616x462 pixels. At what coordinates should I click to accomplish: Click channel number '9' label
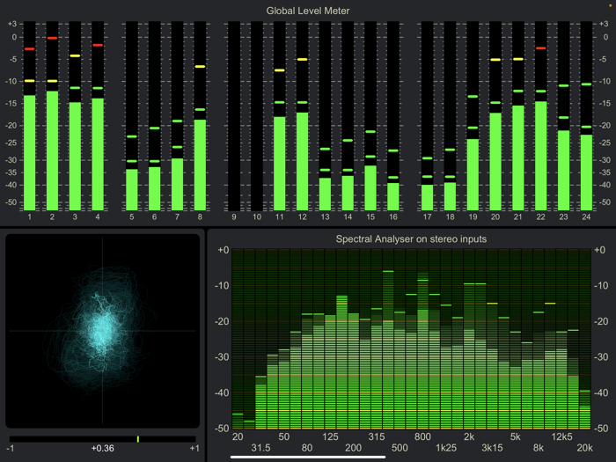coord(234,216)
